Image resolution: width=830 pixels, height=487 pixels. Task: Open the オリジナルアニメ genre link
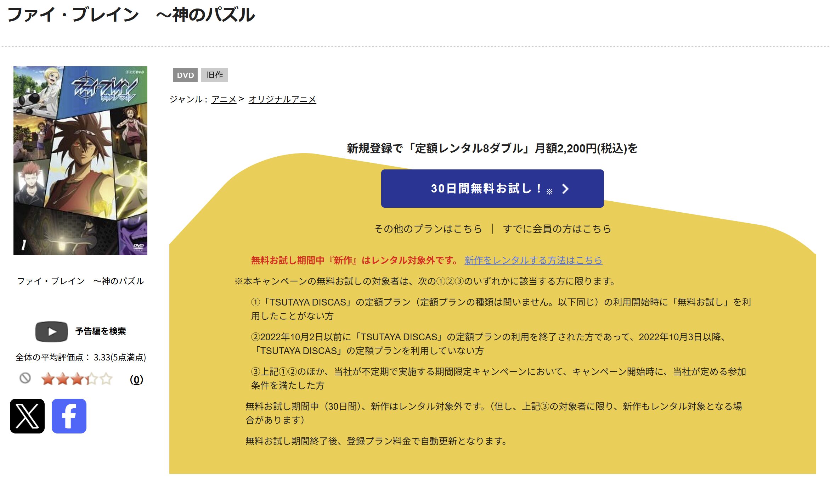coord(282,99)
